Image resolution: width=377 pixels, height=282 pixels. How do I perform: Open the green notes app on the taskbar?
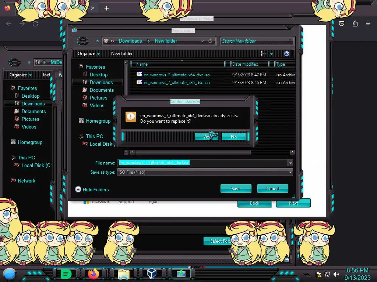[66, 274]
